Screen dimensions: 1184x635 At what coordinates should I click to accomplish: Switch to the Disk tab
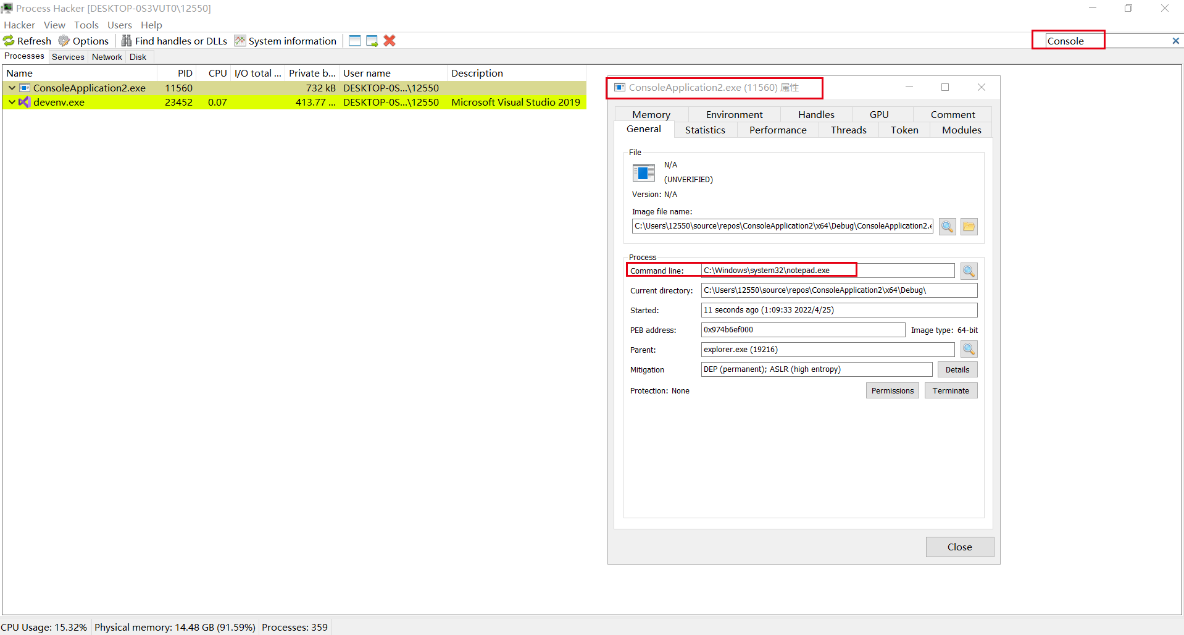[x=138, y=57]
